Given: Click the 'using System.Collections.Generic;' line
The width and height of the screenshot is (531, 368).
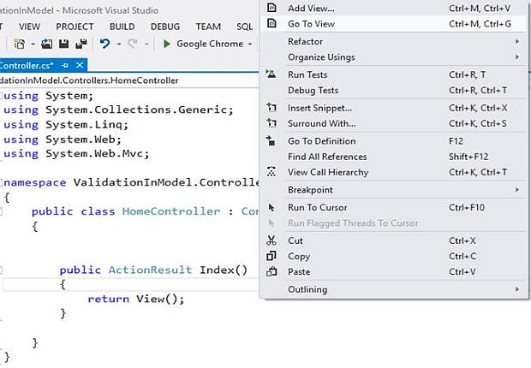Looking at the screenshot, I should coord(119,110).
